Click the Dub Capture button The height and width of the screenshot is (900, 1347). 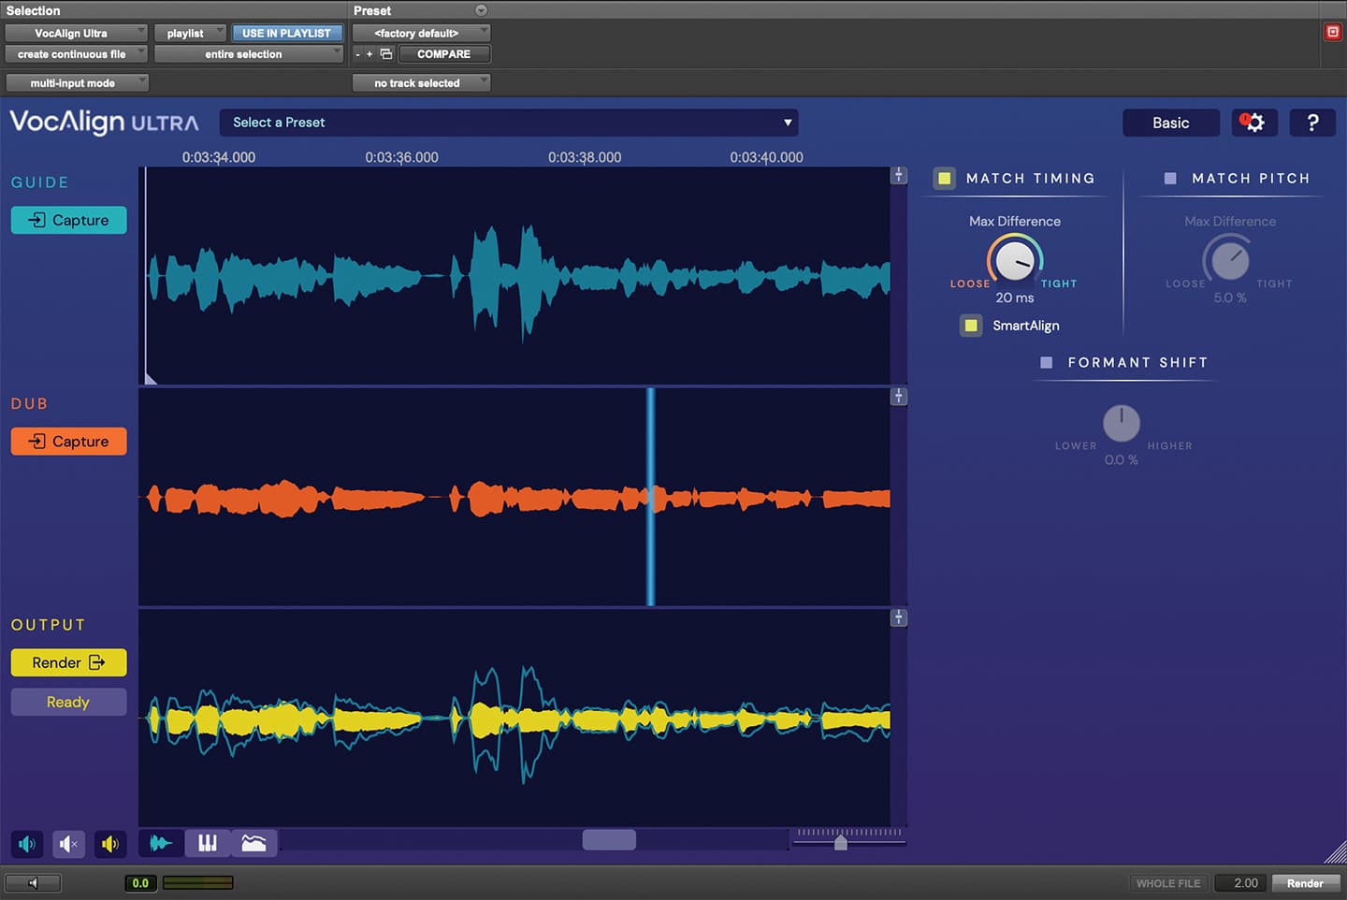point(69,442)
